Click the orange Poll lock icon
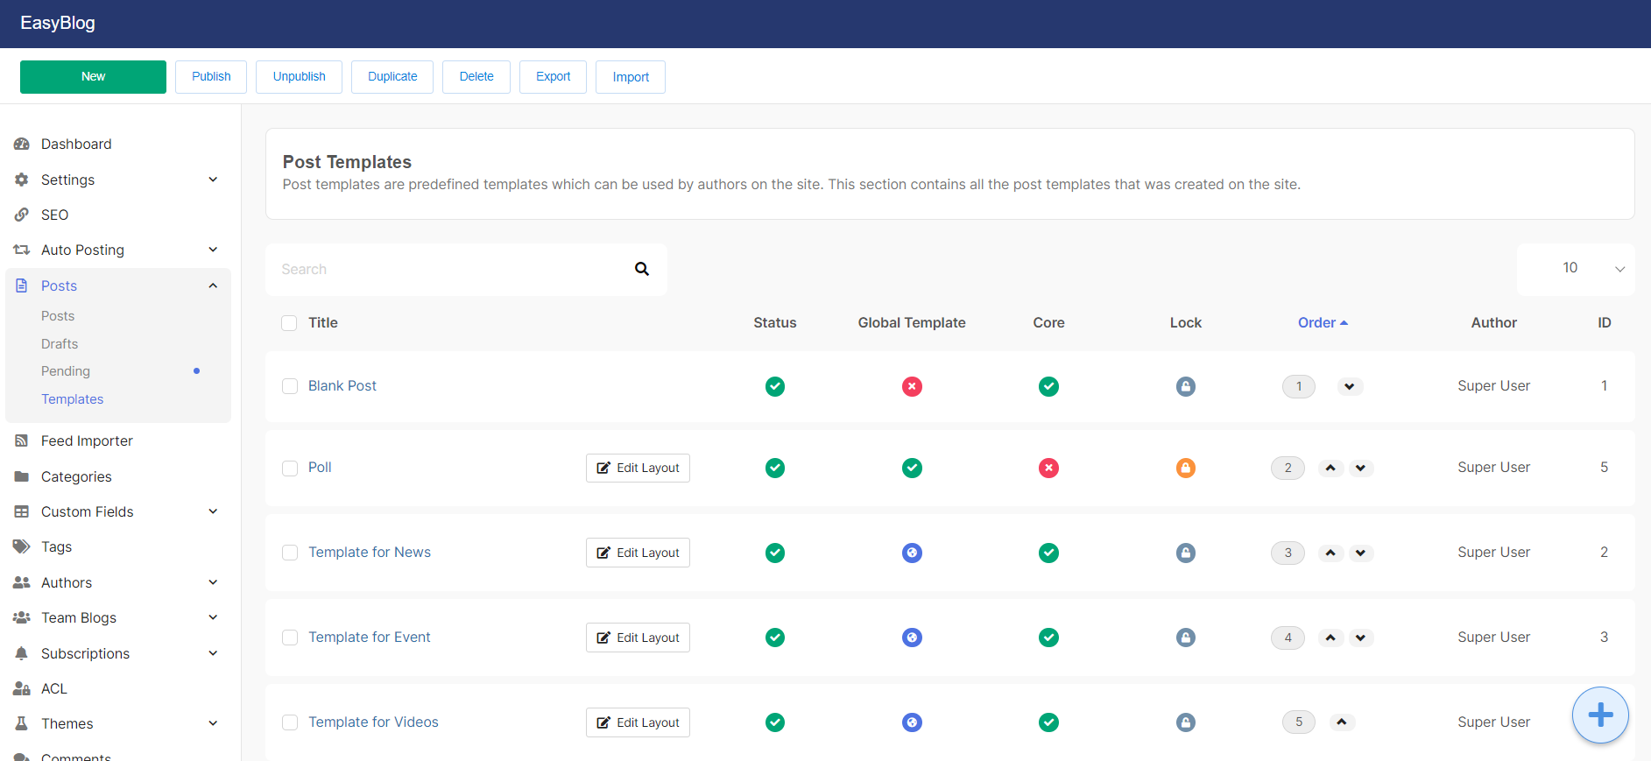1651x761 pixels. coord(1186,468)
